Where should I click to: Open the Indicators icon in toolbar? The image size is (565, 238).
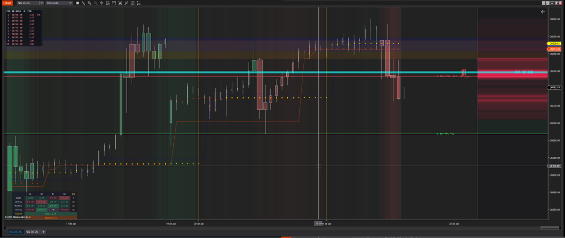tap(126, 3)
